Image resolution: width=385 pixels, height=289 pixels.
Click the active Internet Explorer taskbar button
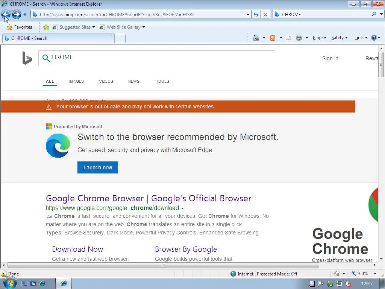click(64, 284)
